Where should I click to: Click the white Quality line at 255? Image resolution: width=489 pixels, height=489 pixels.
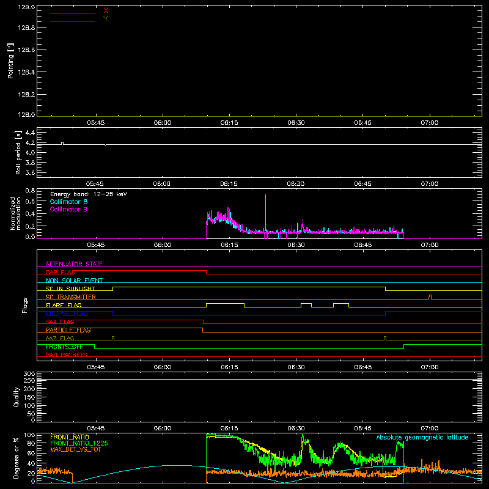(x=259, y=380)
